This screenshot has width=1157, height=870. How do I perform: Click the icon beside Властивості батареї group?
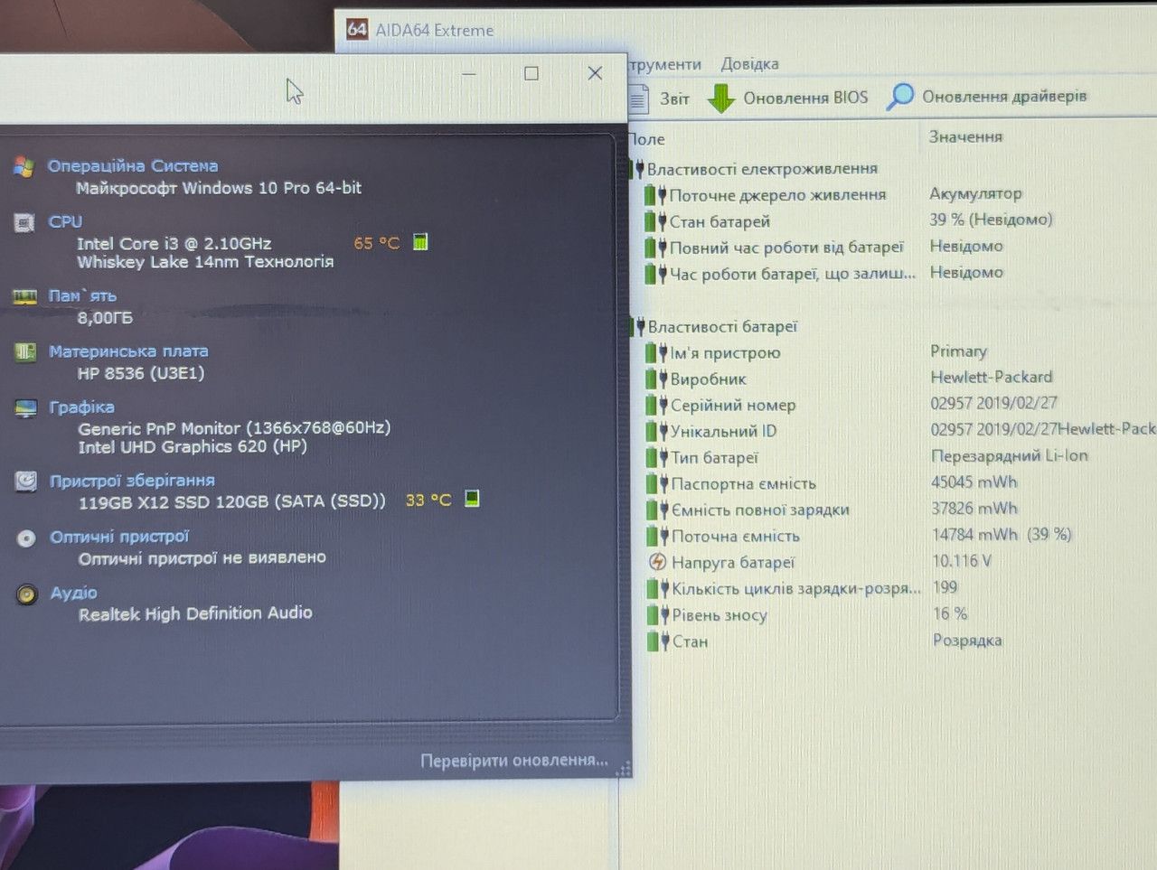(x=638, y=326)
